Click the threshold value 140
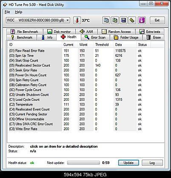171x178 pixels. point(98,65)
